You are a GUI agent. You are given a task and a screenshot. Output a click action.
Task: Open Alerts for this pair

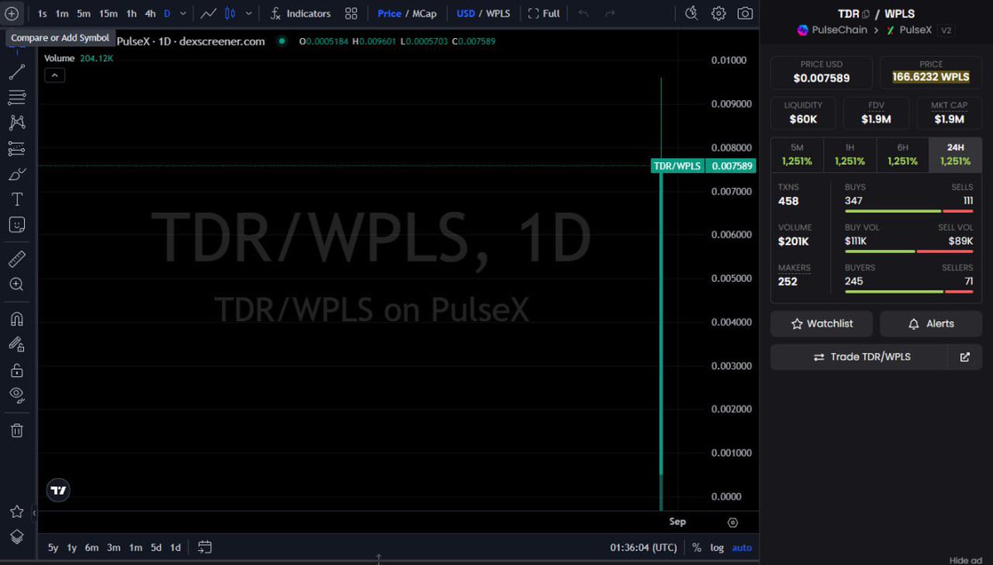click(x=931, y=323)
